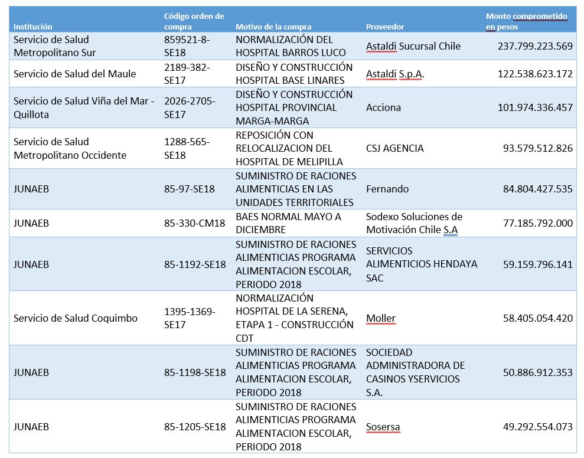
Task: Select provider Astaldi Sucursal Chile
Action: (x=413, y=46)
